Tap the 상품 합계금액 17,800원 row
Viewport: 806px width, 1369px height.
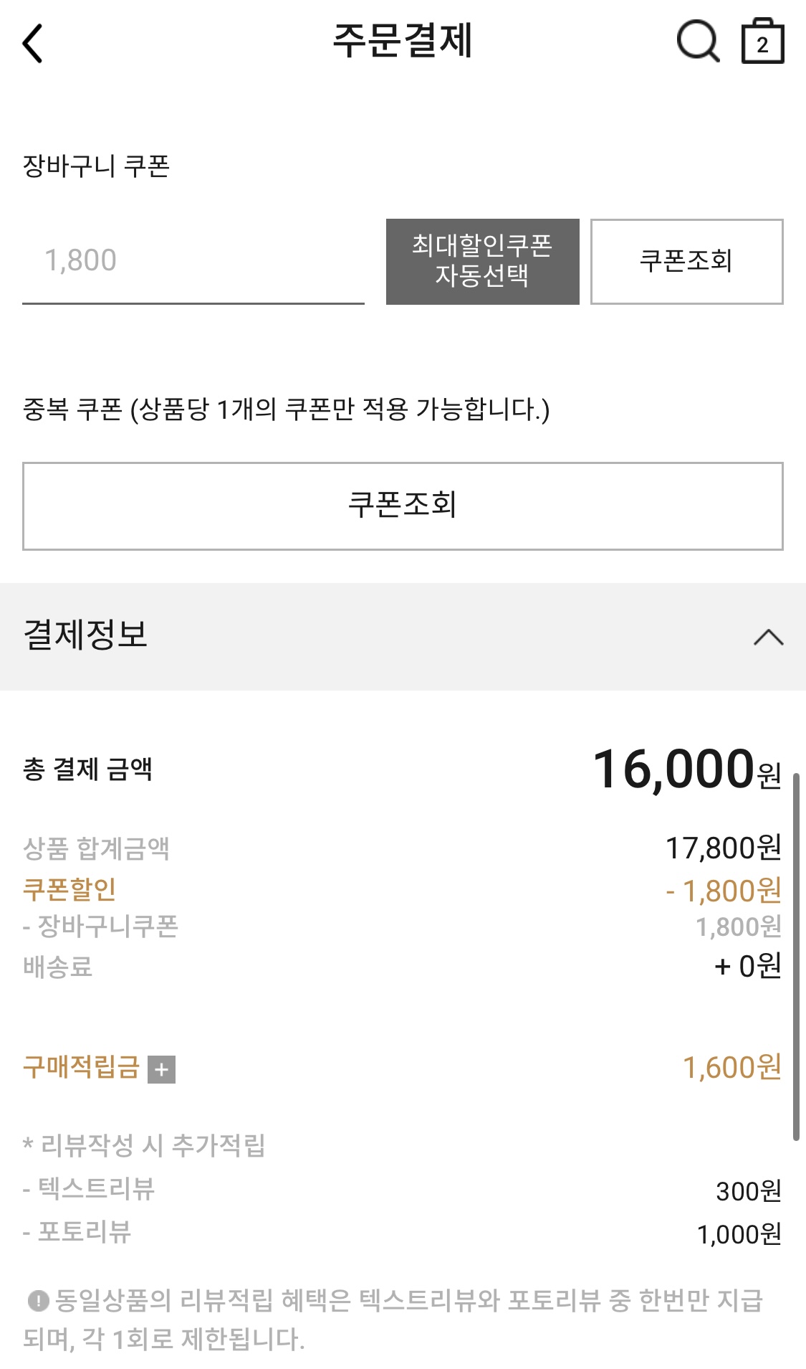click(403, 848)
